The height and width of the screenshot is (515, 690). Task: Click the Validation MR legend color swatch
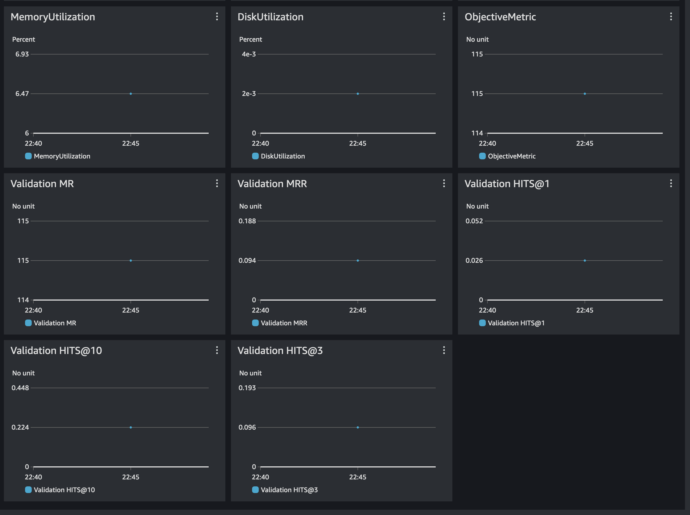(x=28, y=323)
